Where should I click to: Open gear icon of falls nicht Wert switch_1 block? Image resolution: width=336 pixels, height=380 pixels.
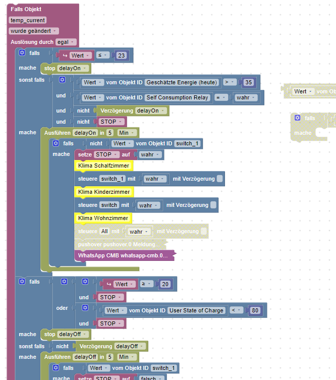pos(55,143)
